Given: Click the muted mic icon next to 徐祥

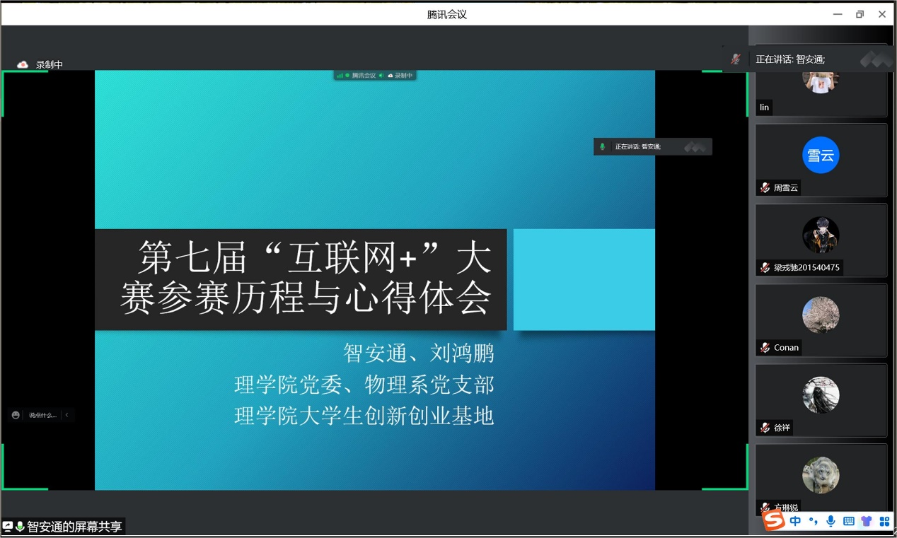Looking at the screenshot, I should tap(765, 427).
